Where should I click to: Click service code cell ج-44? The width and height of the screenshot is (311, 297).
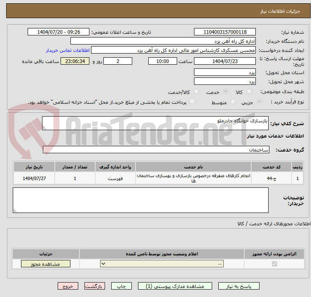pos(271,178)
